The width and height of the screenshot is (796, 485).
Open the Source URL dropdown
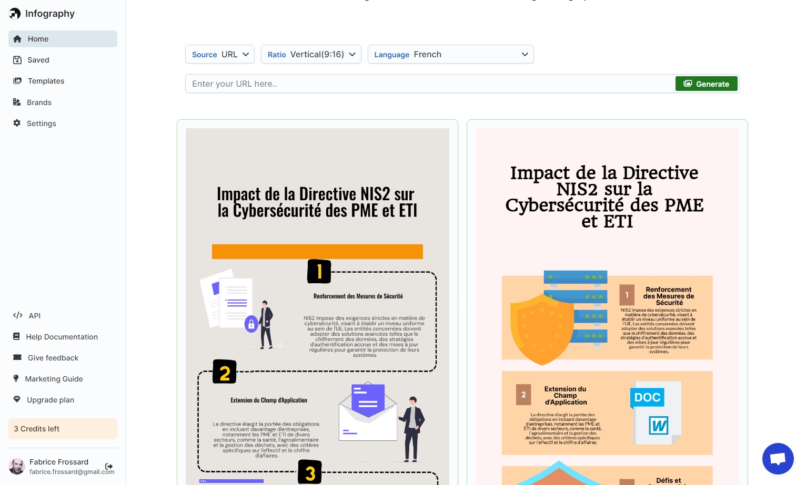pos(219,54)
